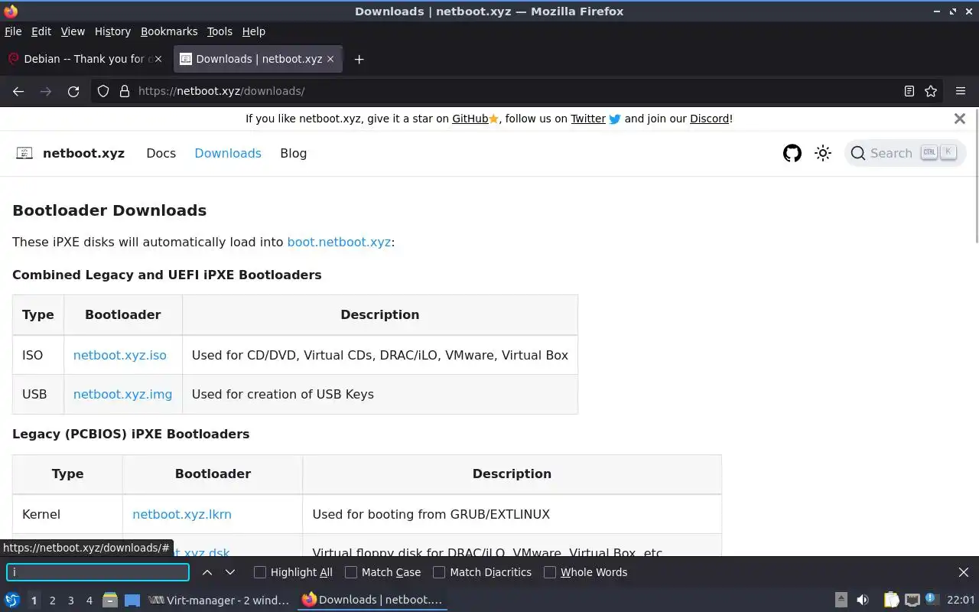Open the Blog navigation link

[x=294, y=153]
